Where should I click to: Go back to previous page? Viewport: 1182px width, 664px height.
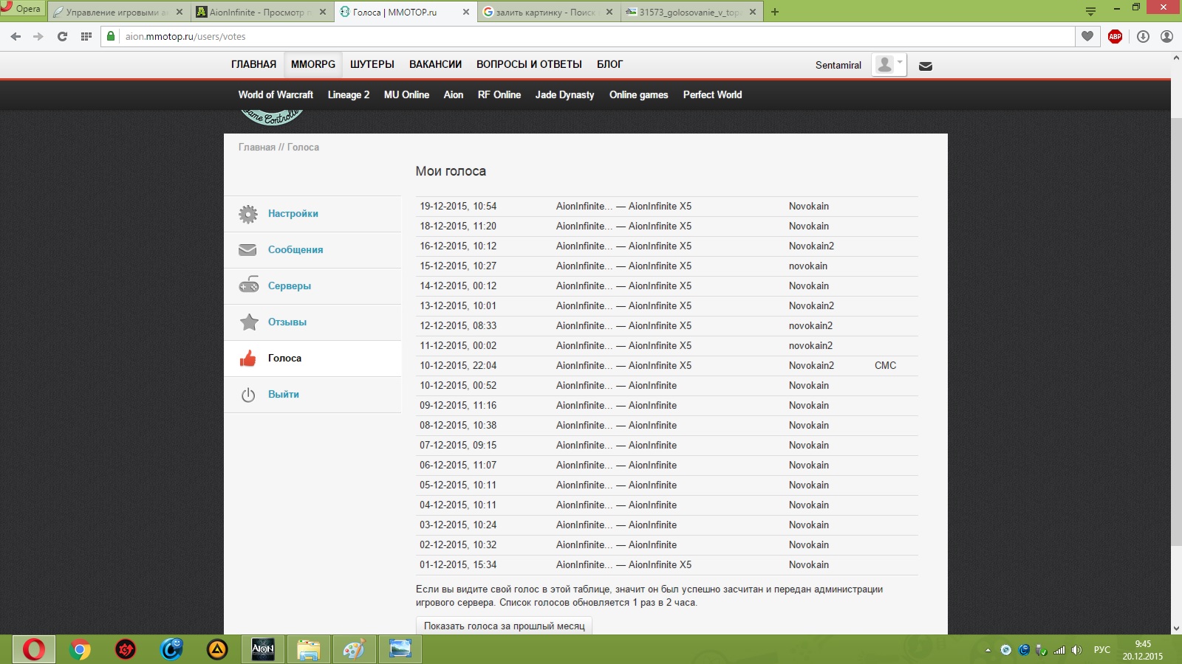pyautogui.click(x=16, y=36)
